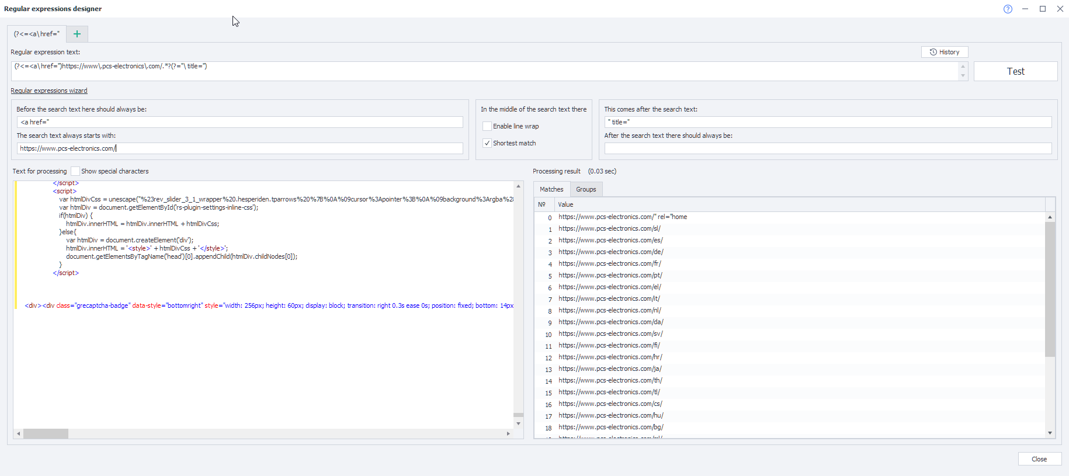Focus the Regular expression text field

485,71
